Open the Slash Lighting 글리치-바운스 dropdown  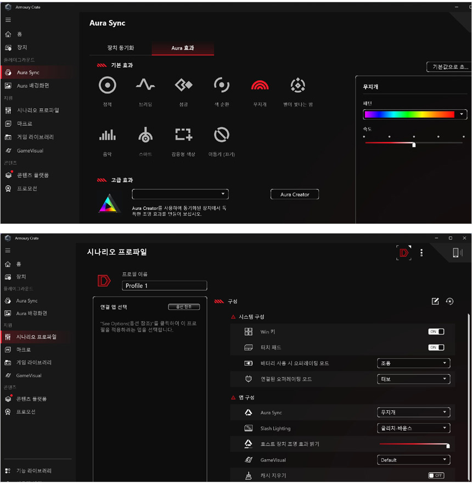pos(413,428)
